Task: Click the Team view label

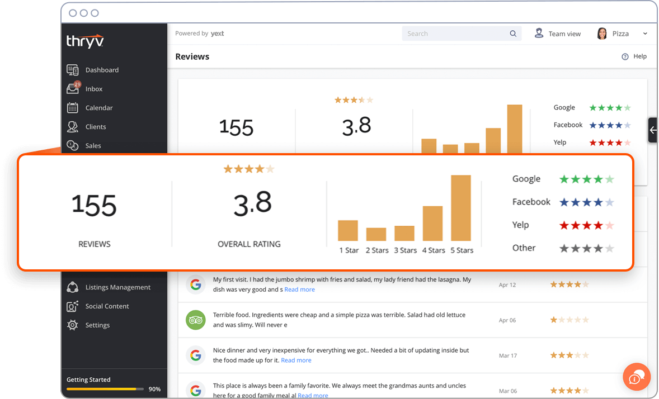Action: coord(564,34)
